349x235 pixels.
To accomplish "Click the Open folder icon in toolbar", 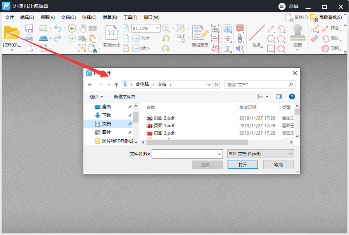I will click(12, 33).
